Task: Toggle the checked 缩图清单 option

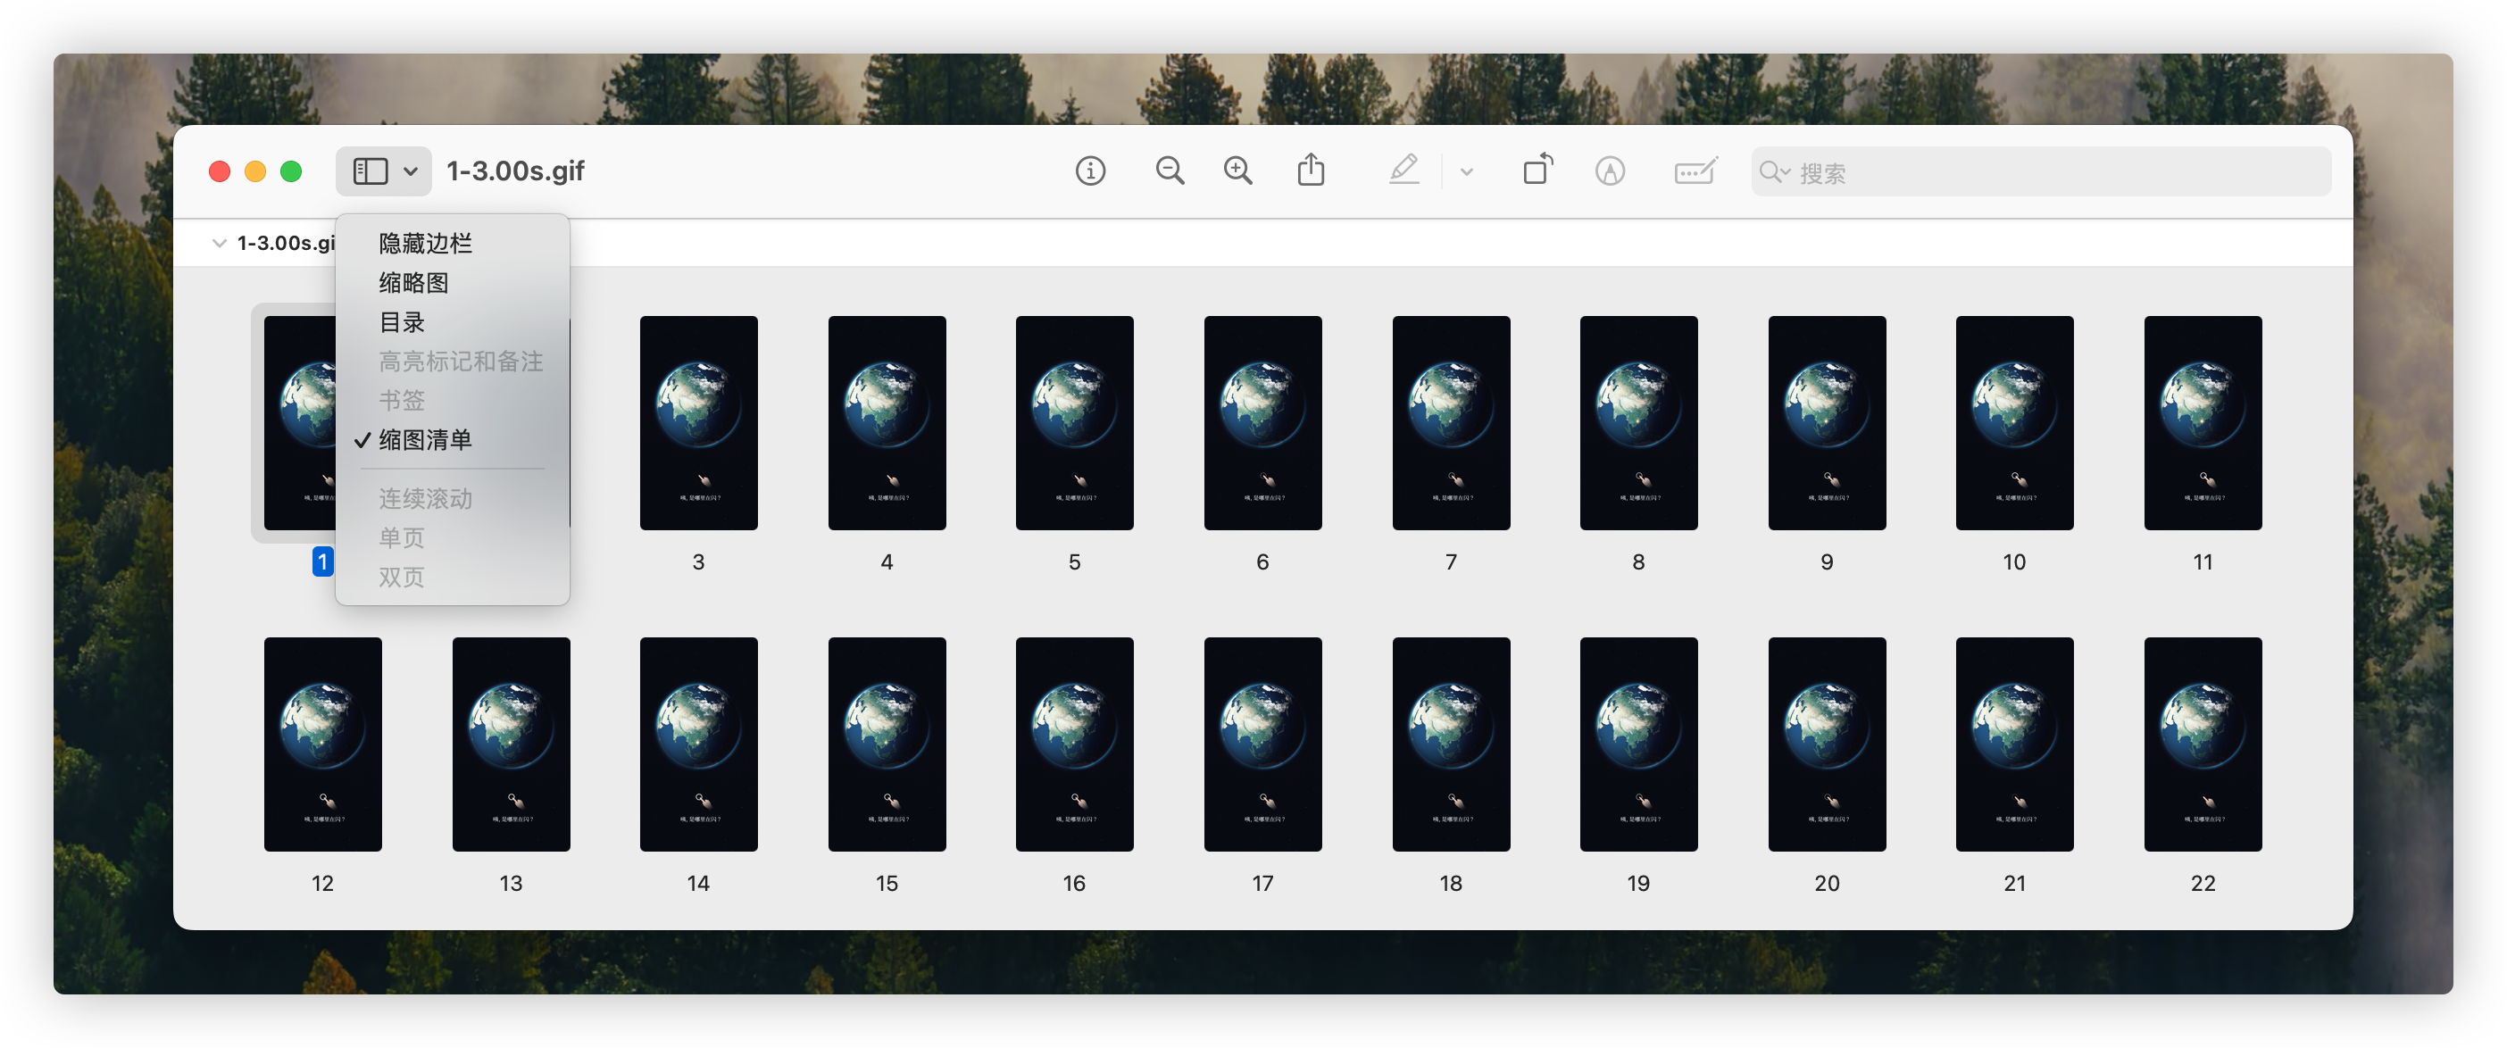Action: point(425,440)
